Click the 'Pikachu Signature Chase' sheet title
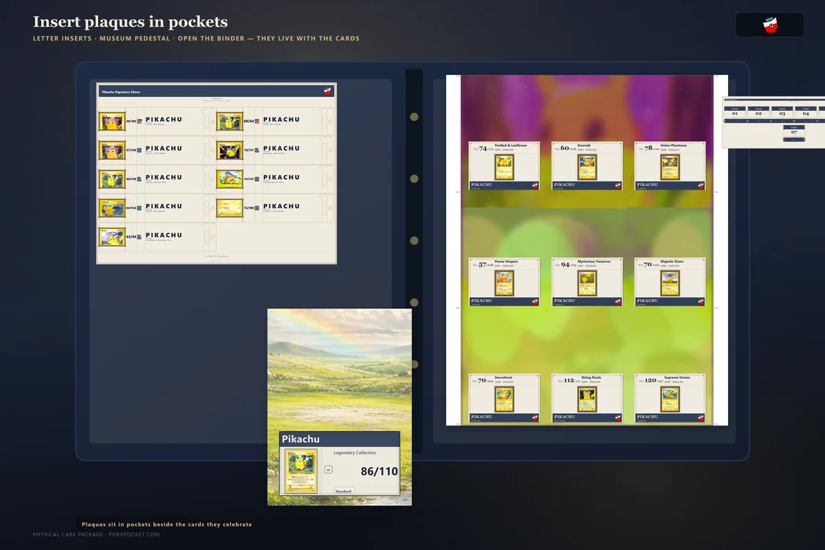This screenshot has height=550, width=825. point(121,91)
